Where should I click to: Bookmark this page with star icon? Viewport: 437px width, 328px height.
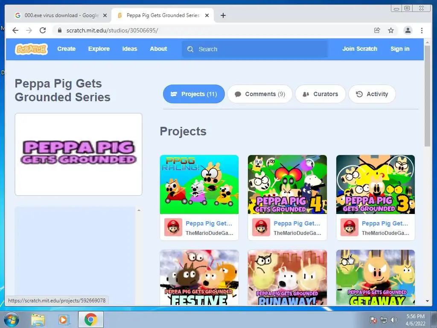point(391,30)
